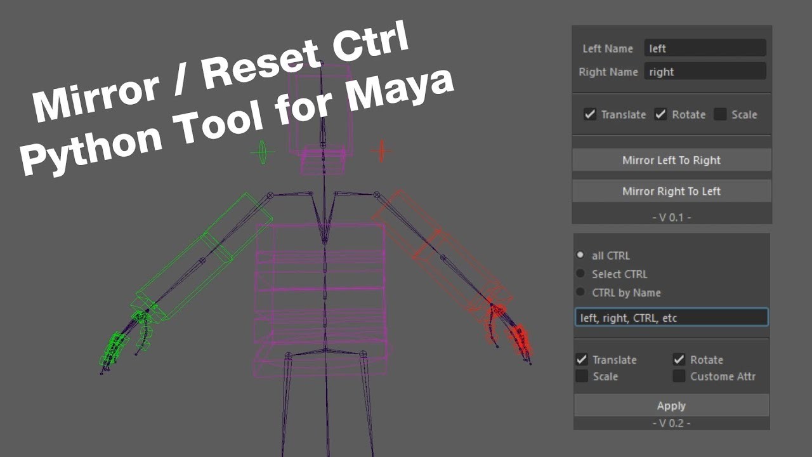Screen dimensions: 812x457
Task: Enable the Scale checkbox in mirror panel
Action: pyautogui.click(x=720, y=114)
